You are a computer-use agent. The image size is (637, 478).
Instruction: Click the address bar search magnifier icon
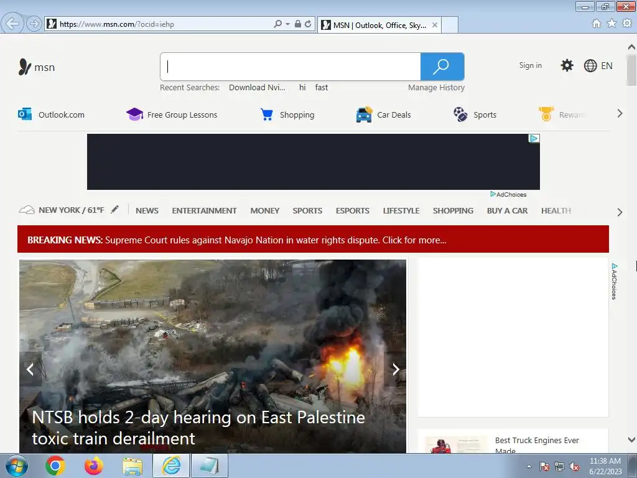click(x=277, y=24)
